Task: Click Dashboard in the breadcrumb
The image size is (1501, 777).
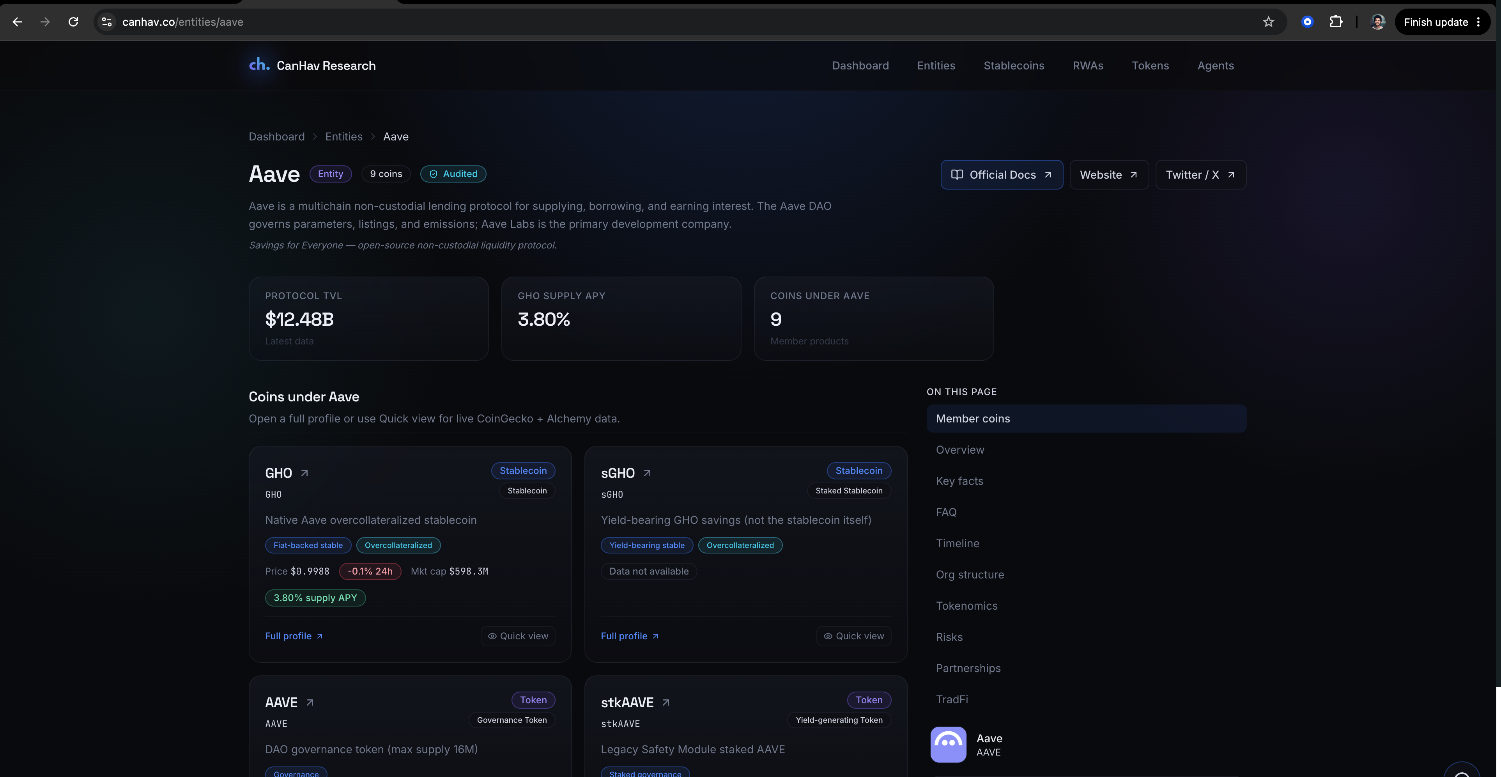Action: pyautogui.click(x=277, y=137)
